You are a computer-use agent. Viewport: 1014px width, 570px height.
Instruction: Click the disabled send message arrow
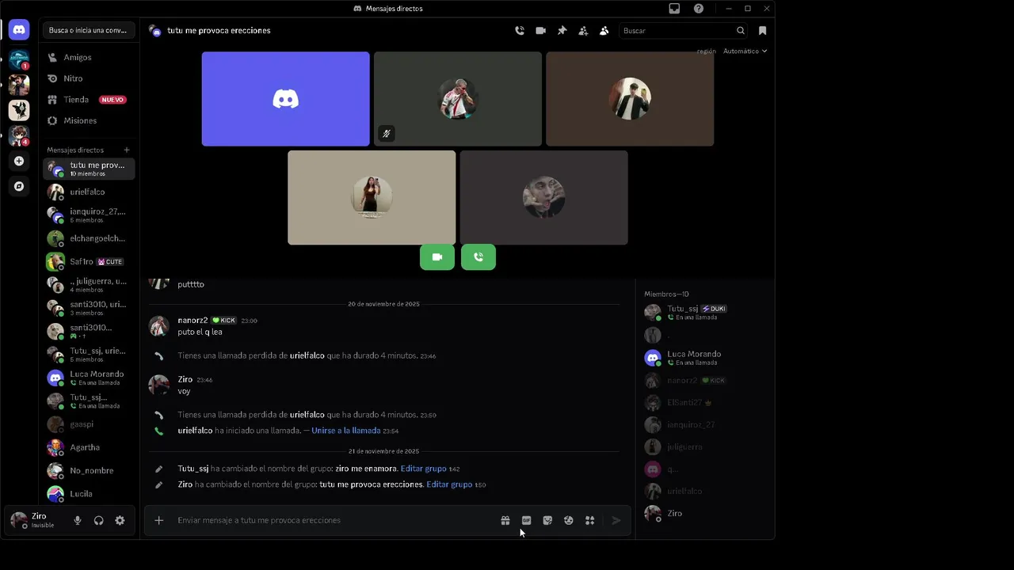tap(616, 521)
